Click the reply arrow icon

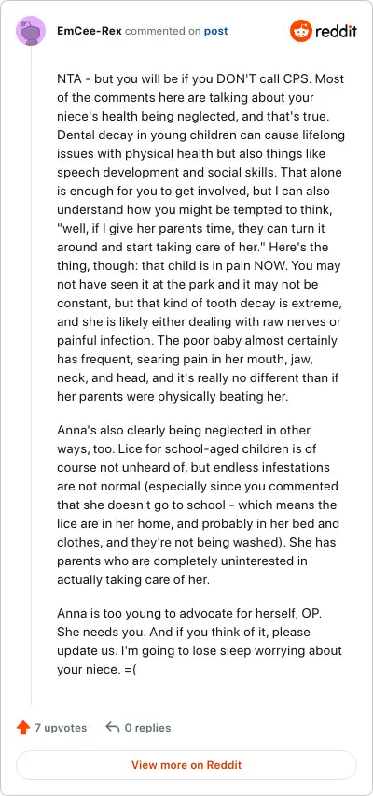tap(113, 728)
